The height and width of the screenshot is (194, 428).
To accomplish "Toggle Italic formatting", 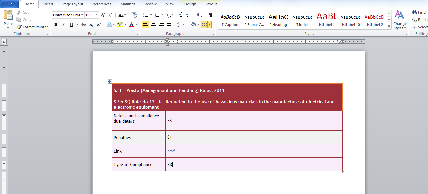I will click(x=63, y=25).
